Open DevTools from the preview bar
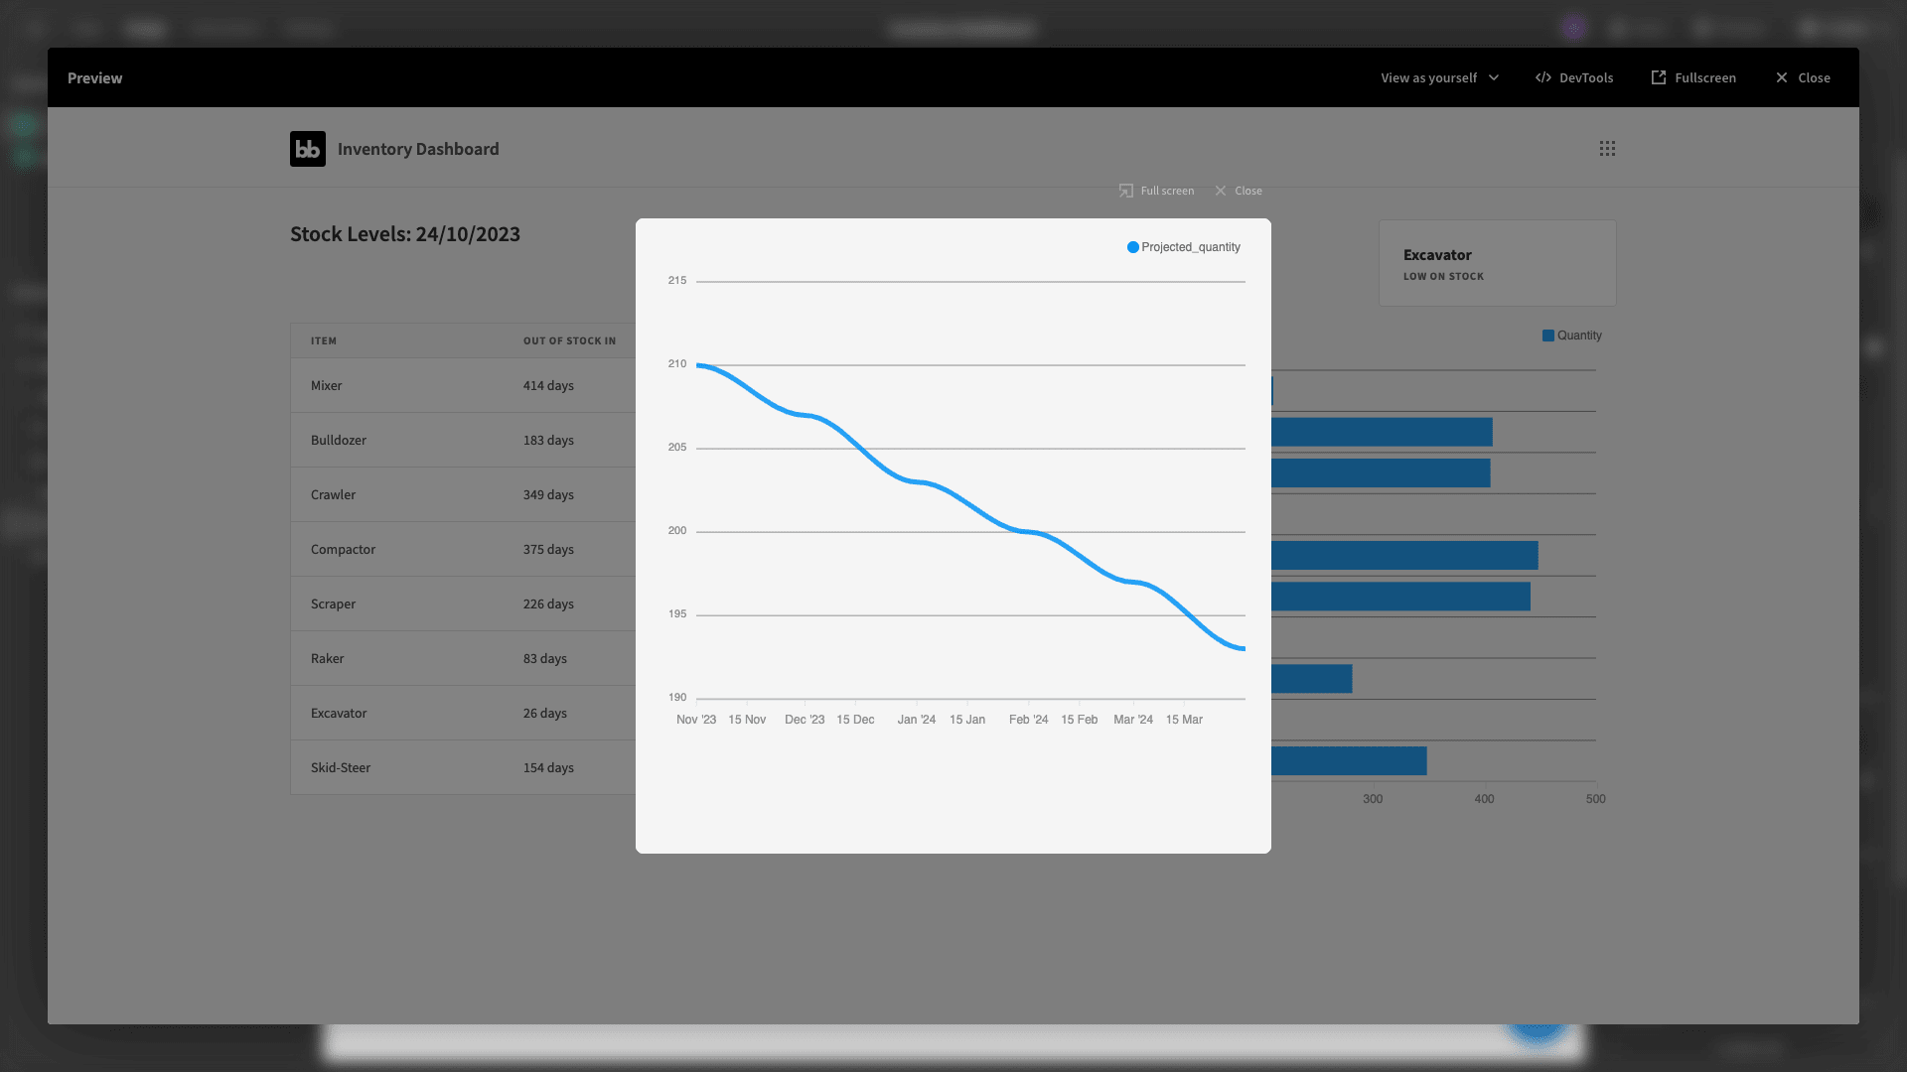This screenshot has height=1072, width=1907. click(x=1574, y=77)
